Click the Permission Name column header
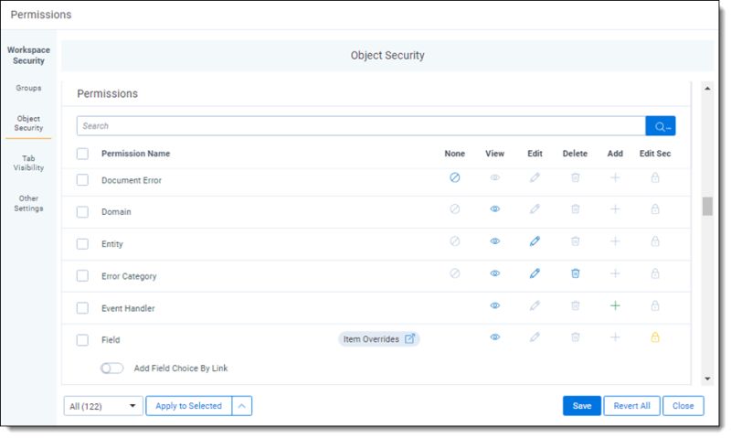731x438 pixels. [x=135, y=154]
